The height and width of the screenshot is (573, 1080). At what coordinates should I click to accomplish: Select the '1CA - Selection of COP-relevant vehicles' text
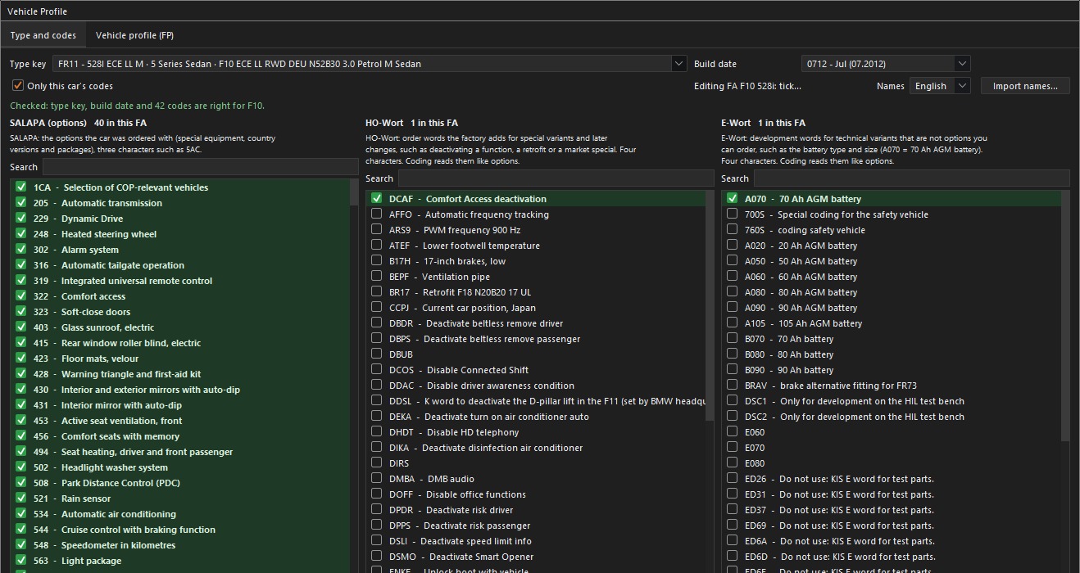[x=120, y=187]
